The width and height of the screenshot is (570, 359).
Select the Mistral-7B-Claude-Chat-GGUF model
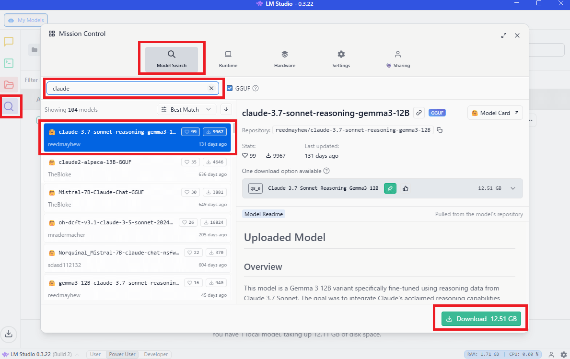point(137,197)
